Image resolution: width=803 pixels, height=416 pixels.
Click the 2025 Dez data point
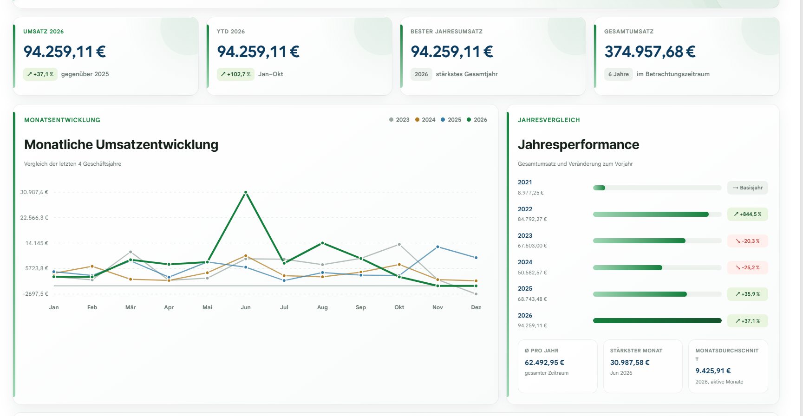pyautogui.click(x=476, y=258)
